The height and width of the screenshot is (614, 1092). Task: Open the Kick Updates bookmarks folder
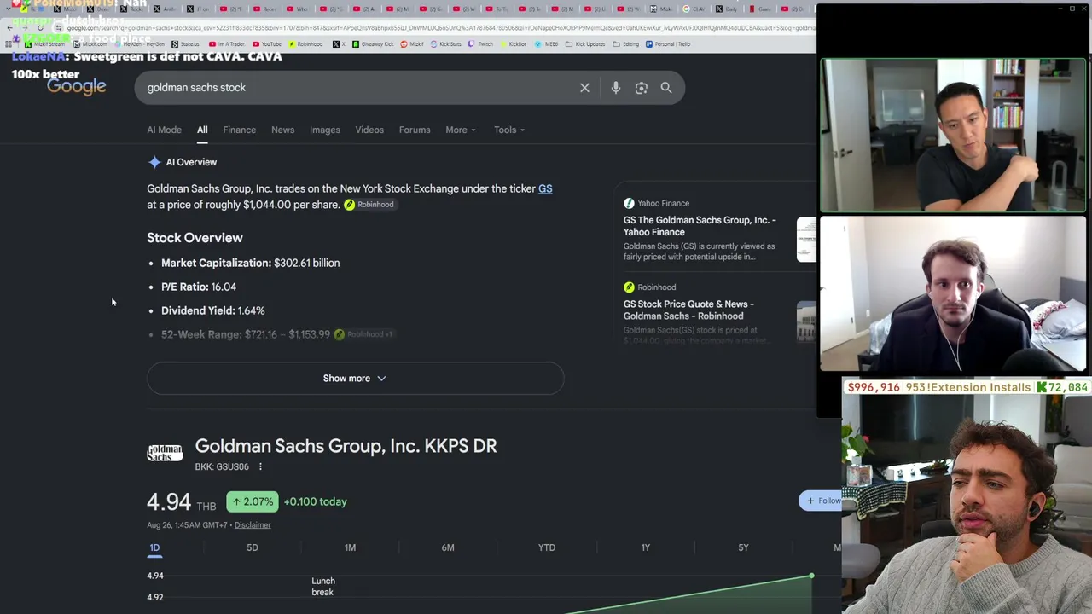pyautogui.click(x=586, y=44)
